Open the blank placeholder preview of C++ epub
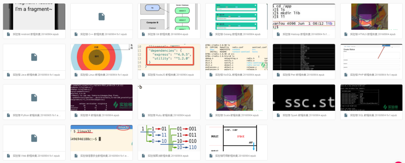Screen dimensions: 405x163 (102, 17)
